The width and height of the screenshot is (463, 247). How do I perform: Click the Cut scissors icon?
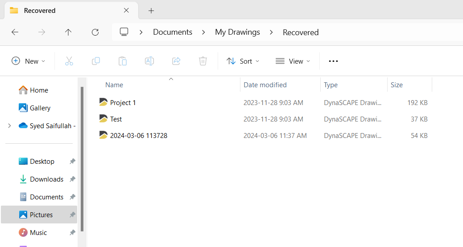coord(69,61)
